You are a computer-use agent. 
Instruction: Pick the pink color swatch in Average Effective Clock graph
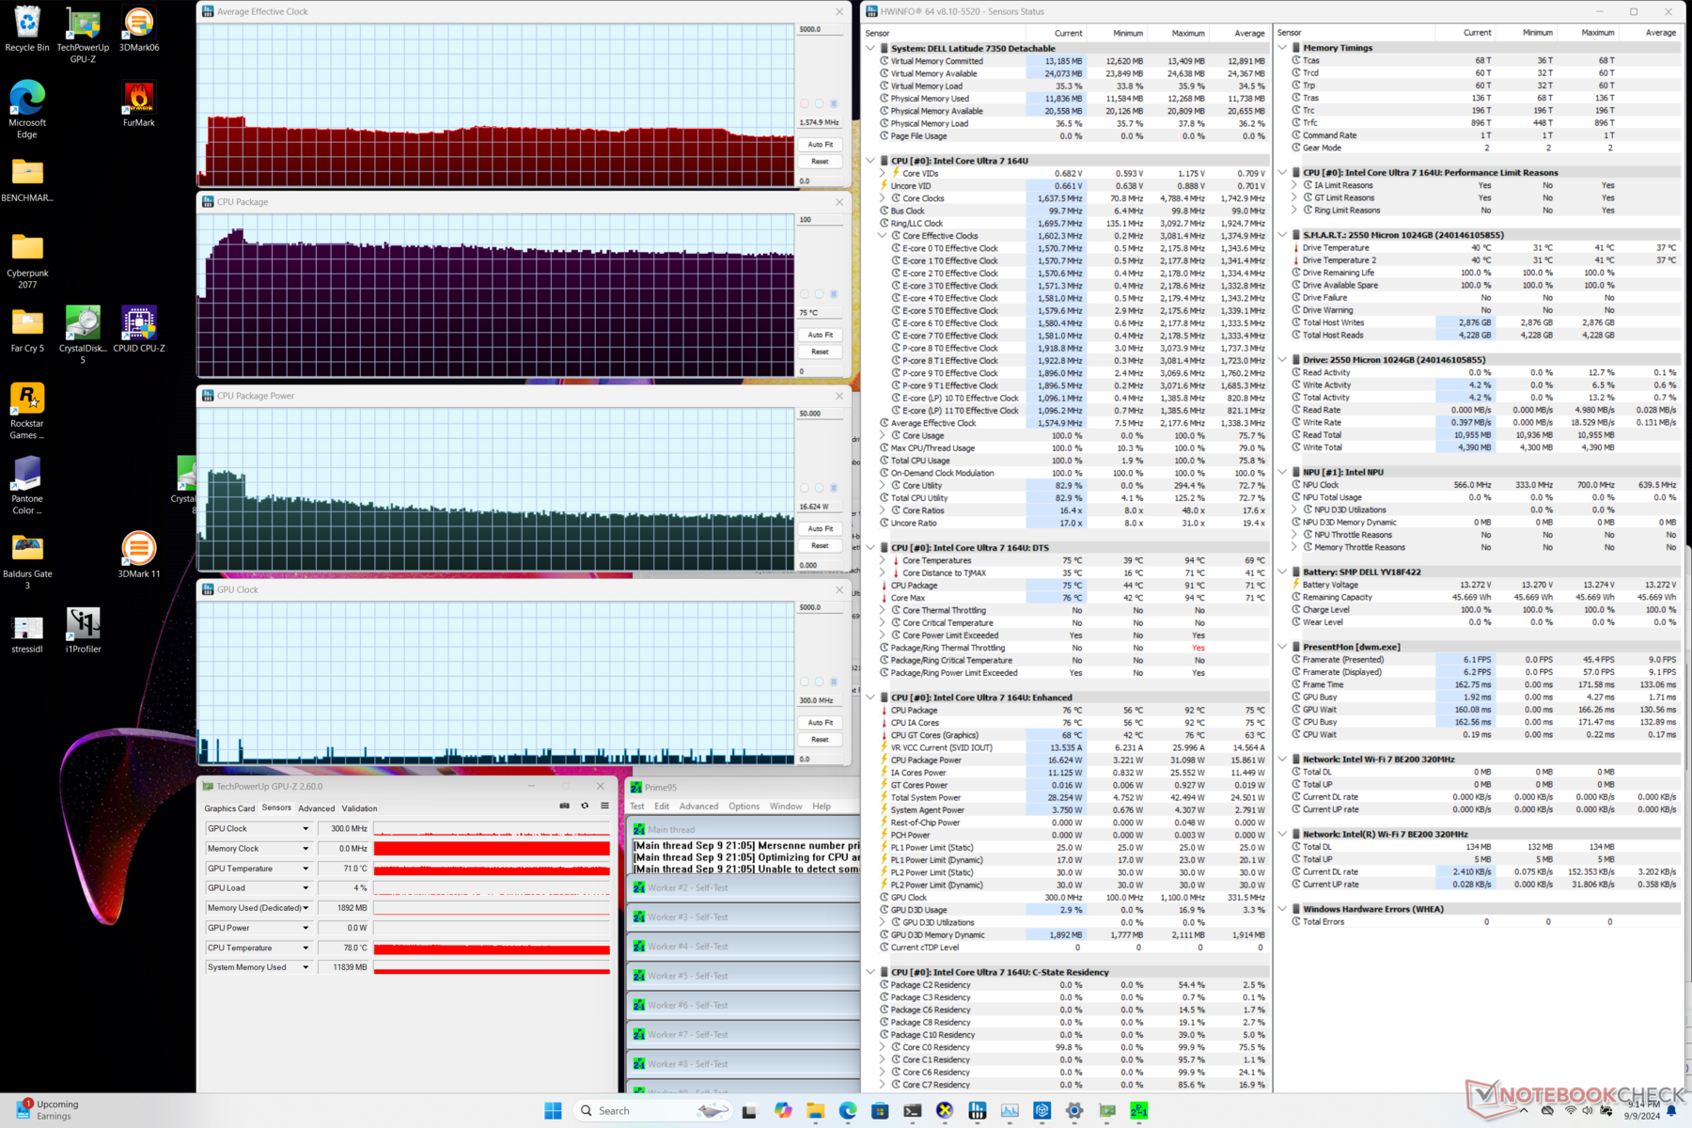805,103
